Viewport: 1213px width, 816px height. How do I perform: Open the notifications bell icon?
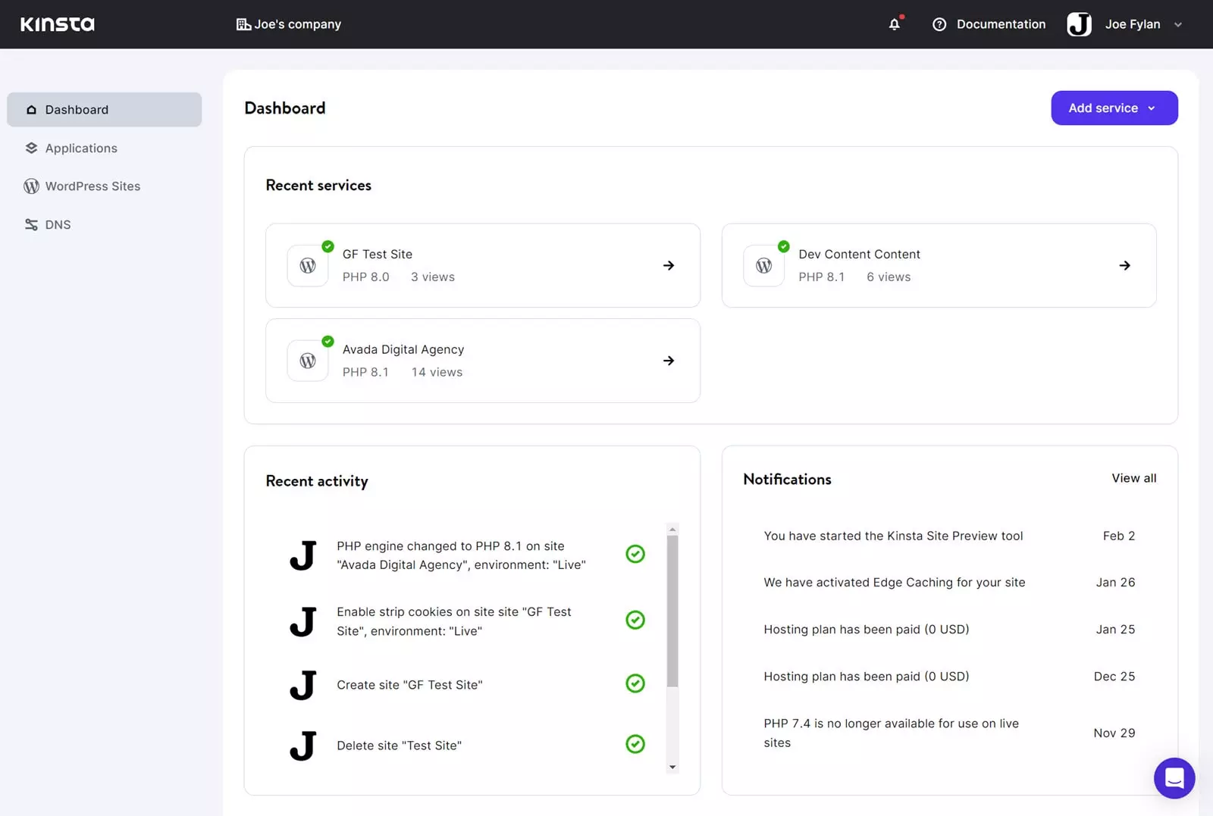pyautogui.click(x=895, y=24)
